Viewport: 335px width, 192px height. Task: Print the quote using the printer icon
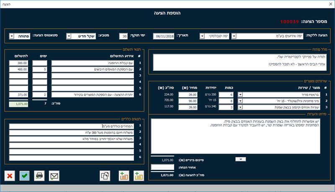[39, 176]
